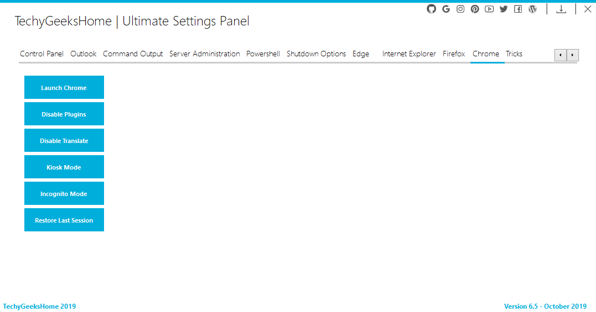Open the GitHub icon link

431,9
